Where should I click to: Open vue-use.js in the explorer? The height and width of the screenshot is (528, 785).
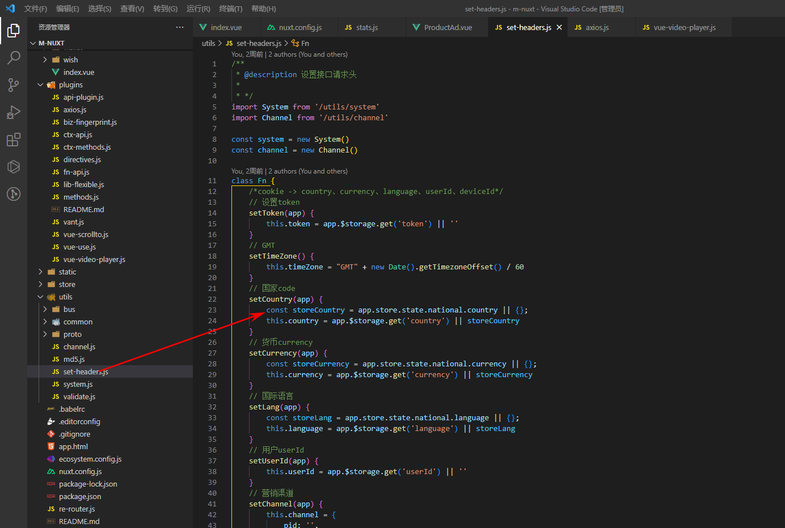point(110,247)
